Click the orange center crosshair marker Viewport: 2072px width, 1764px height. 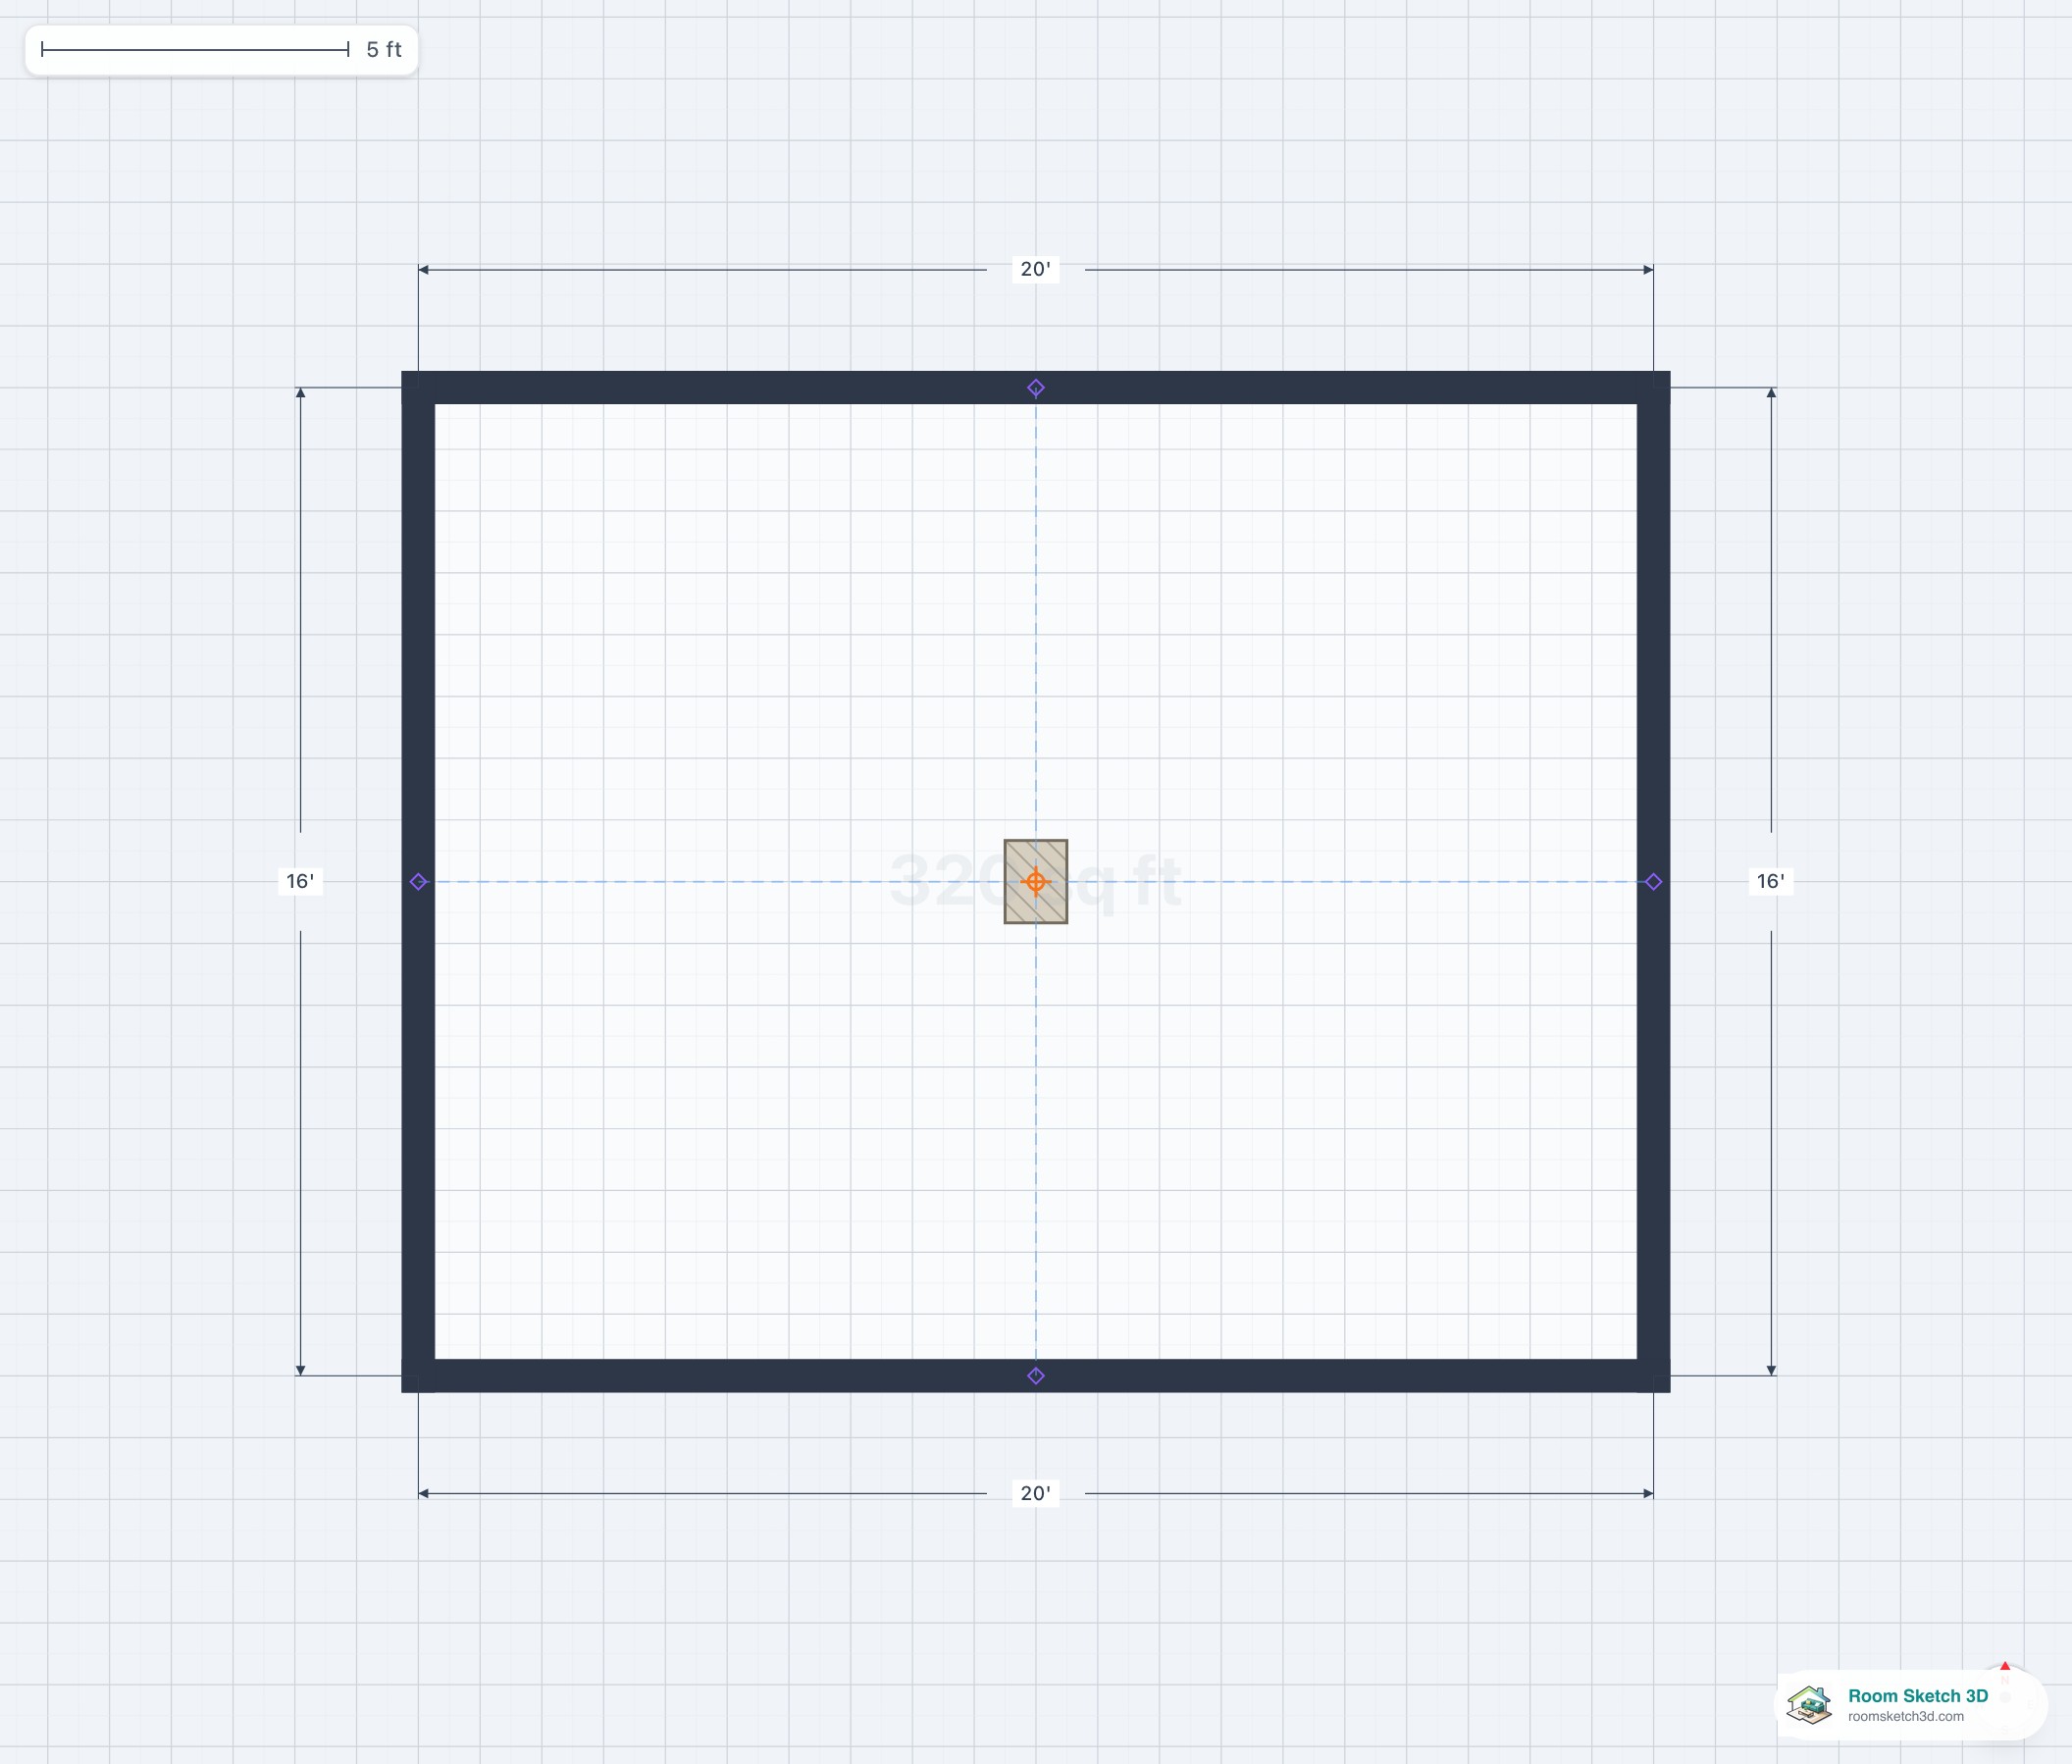coord(1036,882)
